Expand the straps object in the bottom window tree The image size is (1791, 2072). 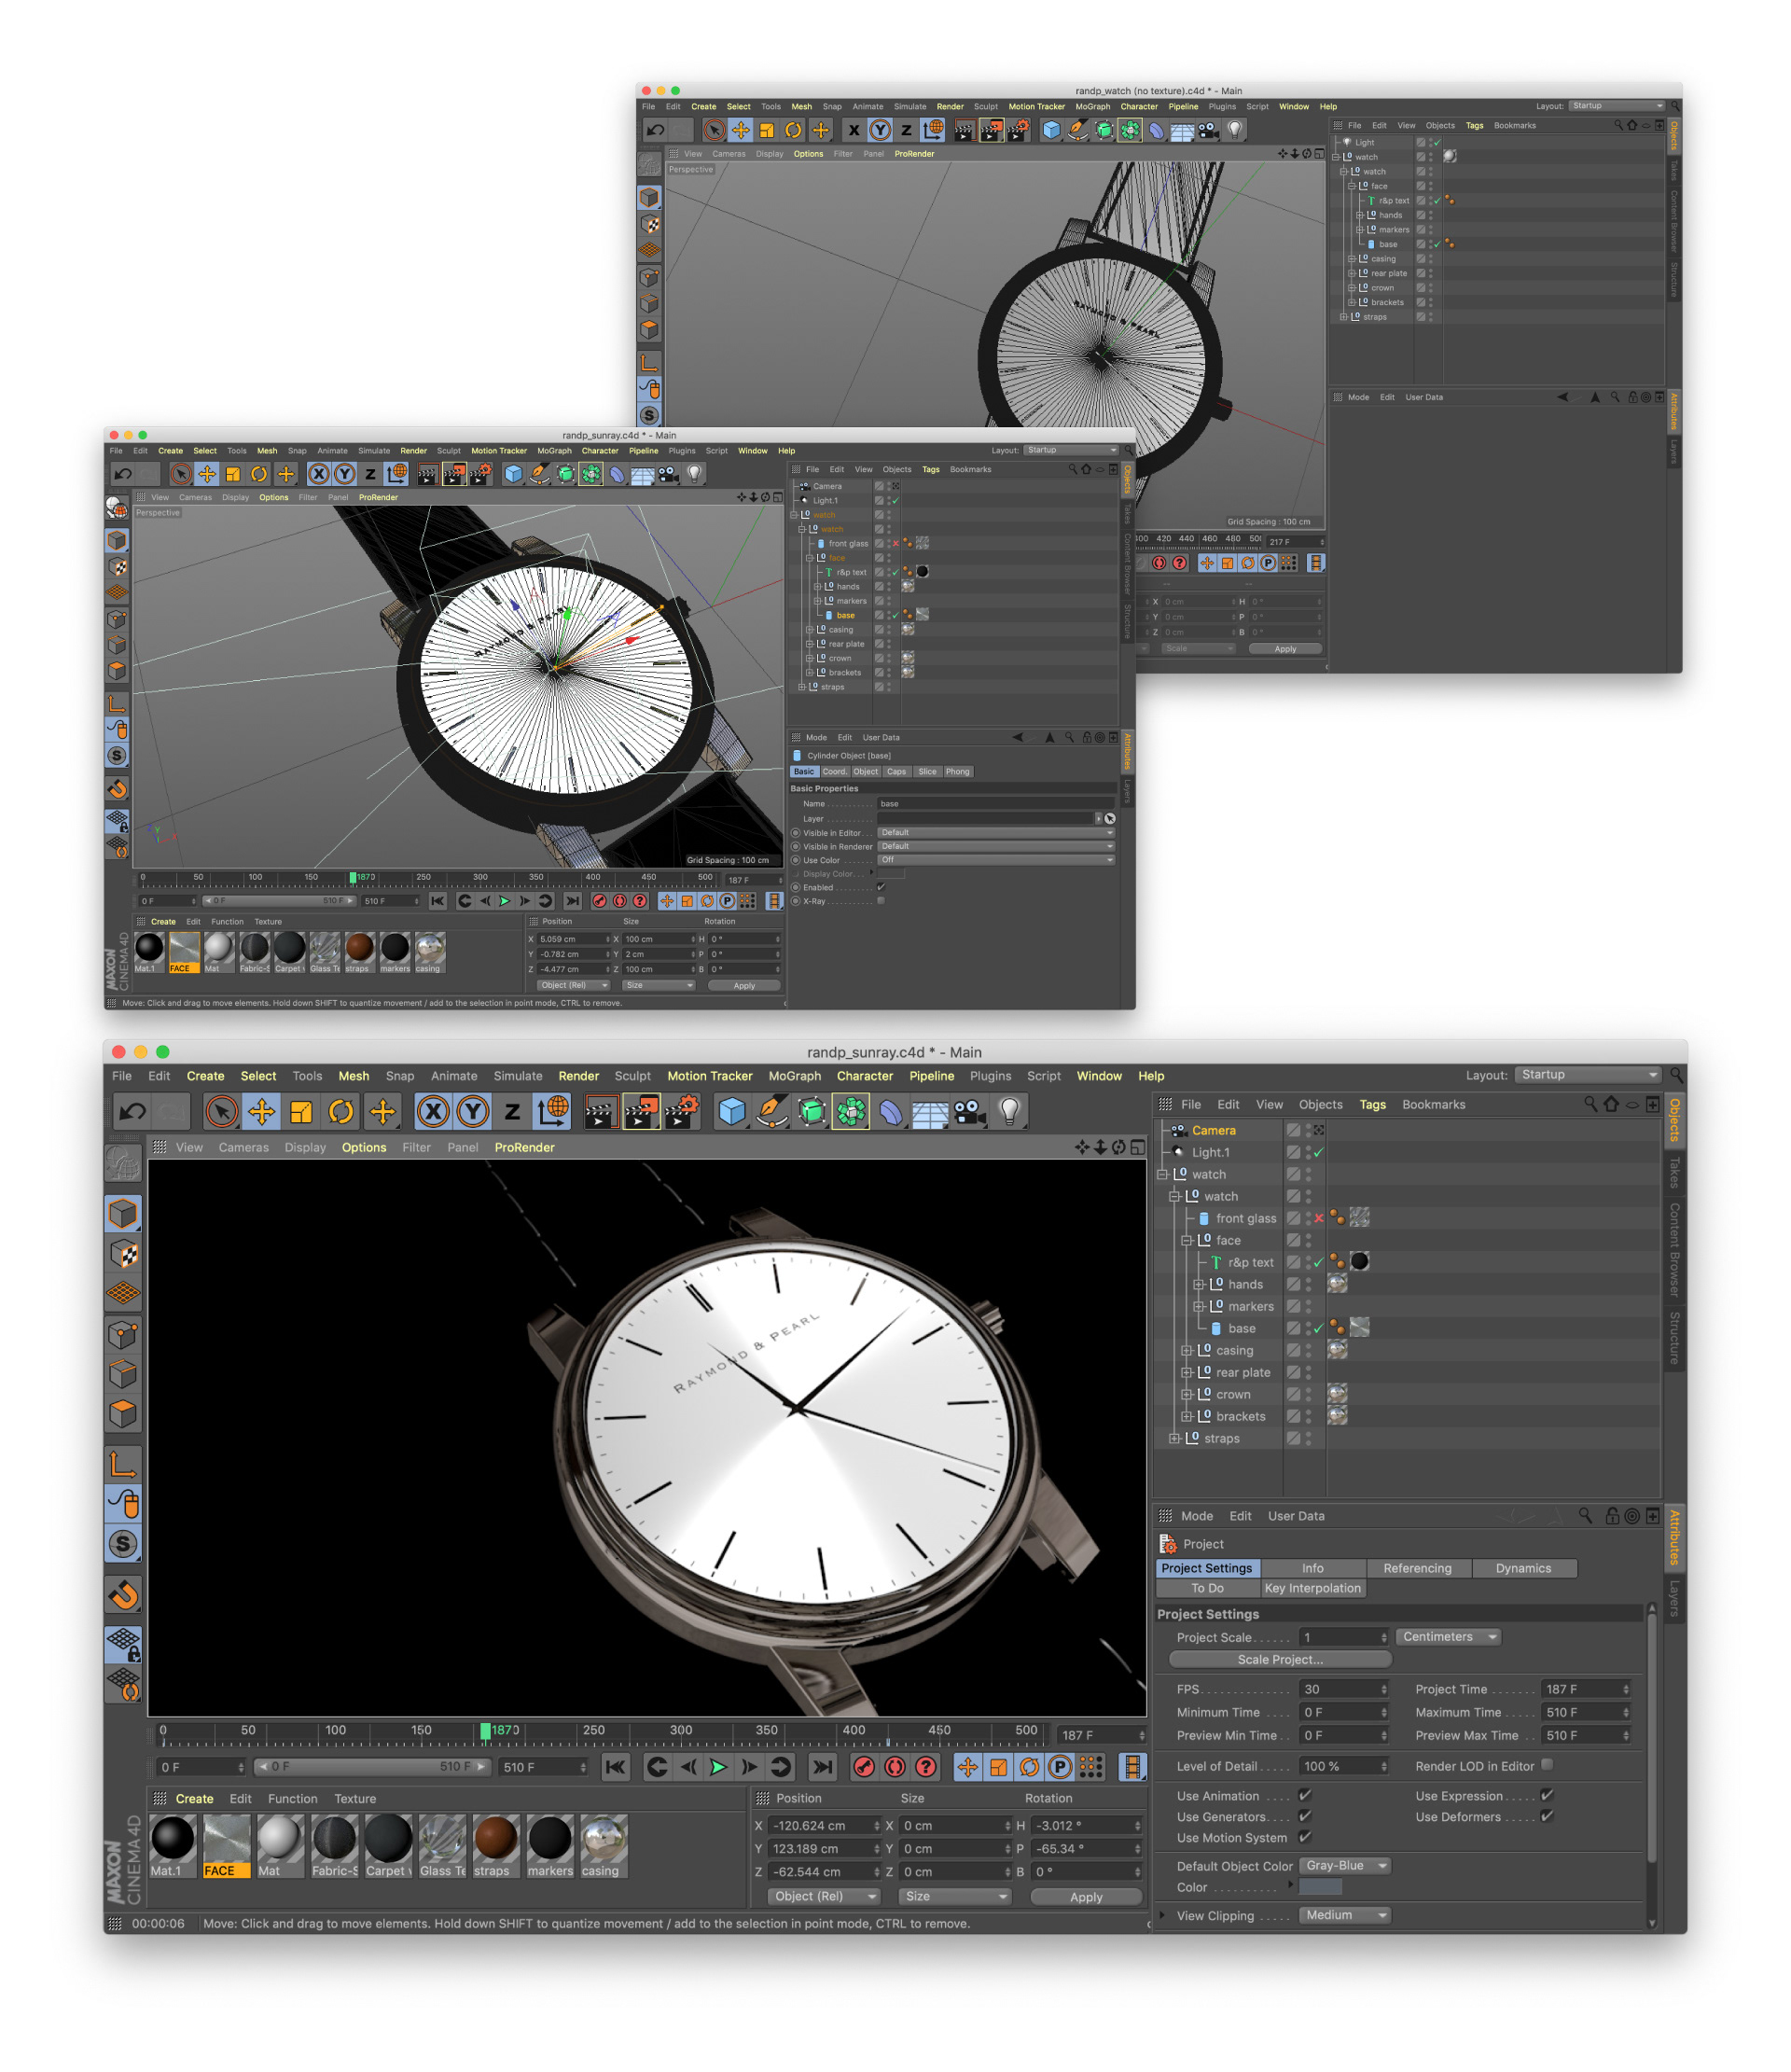1175,1438
